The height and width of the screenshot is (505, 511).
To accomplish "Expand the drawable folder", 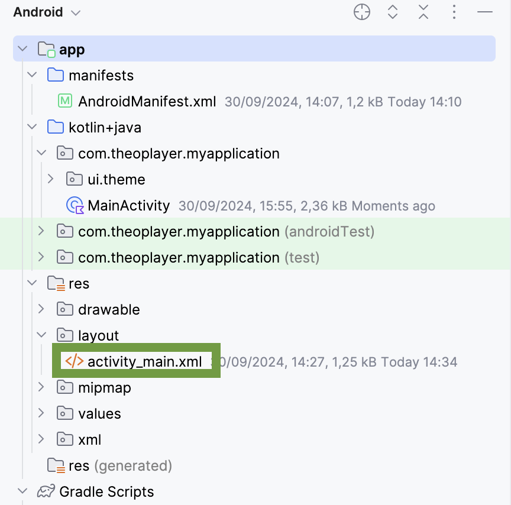I will pos(41,310).
